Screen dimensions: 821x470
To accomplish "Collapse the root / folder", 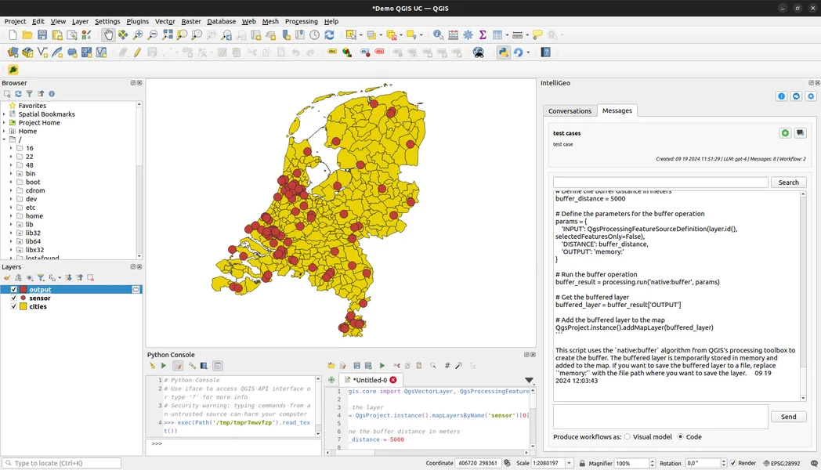I will pos(4,139).
